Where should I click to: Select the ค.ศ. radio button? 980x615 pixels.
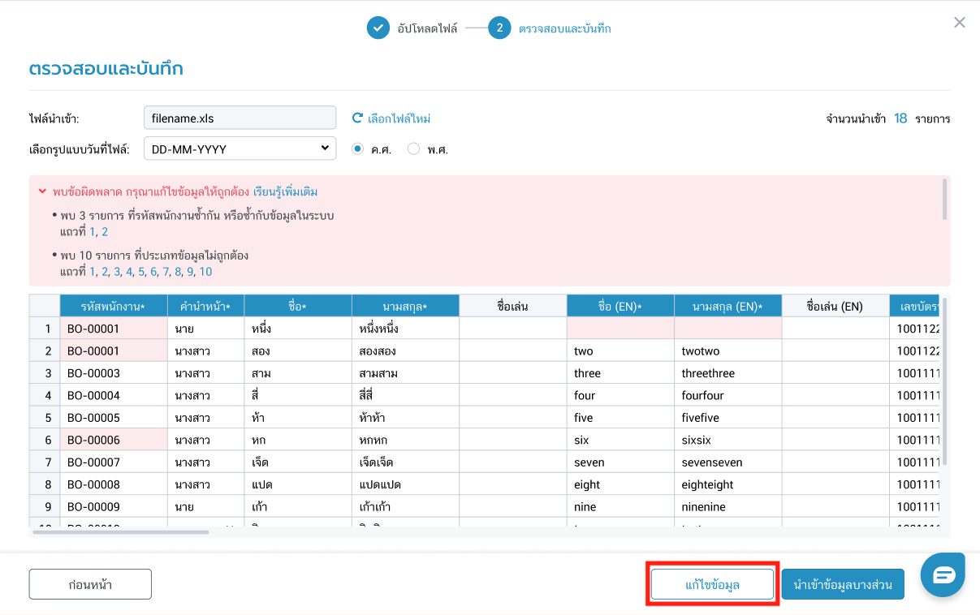[357, 149]
